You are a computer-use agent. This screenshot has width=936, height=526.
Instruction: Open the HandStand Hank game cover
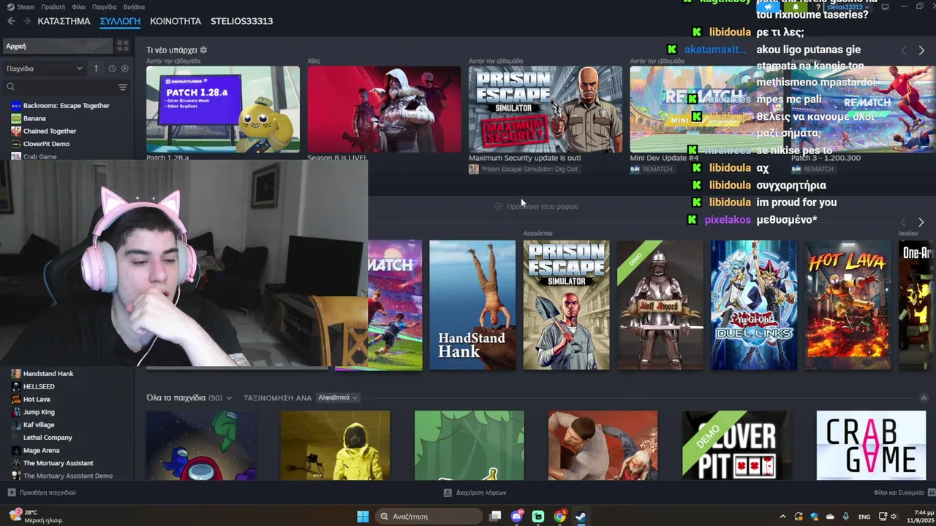(472, 305)
